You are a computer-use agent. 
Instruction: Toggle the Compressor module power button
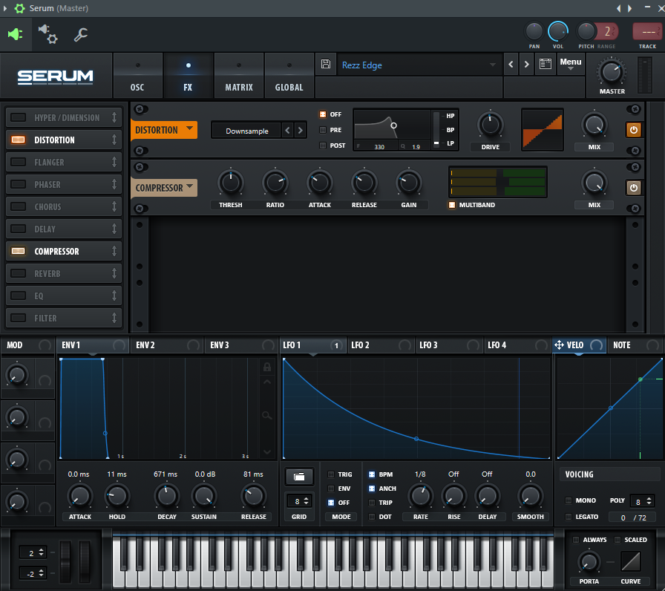(634, 188)
